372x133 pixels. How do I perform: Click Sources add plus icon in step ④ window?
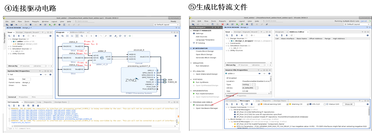pos(24,36)
